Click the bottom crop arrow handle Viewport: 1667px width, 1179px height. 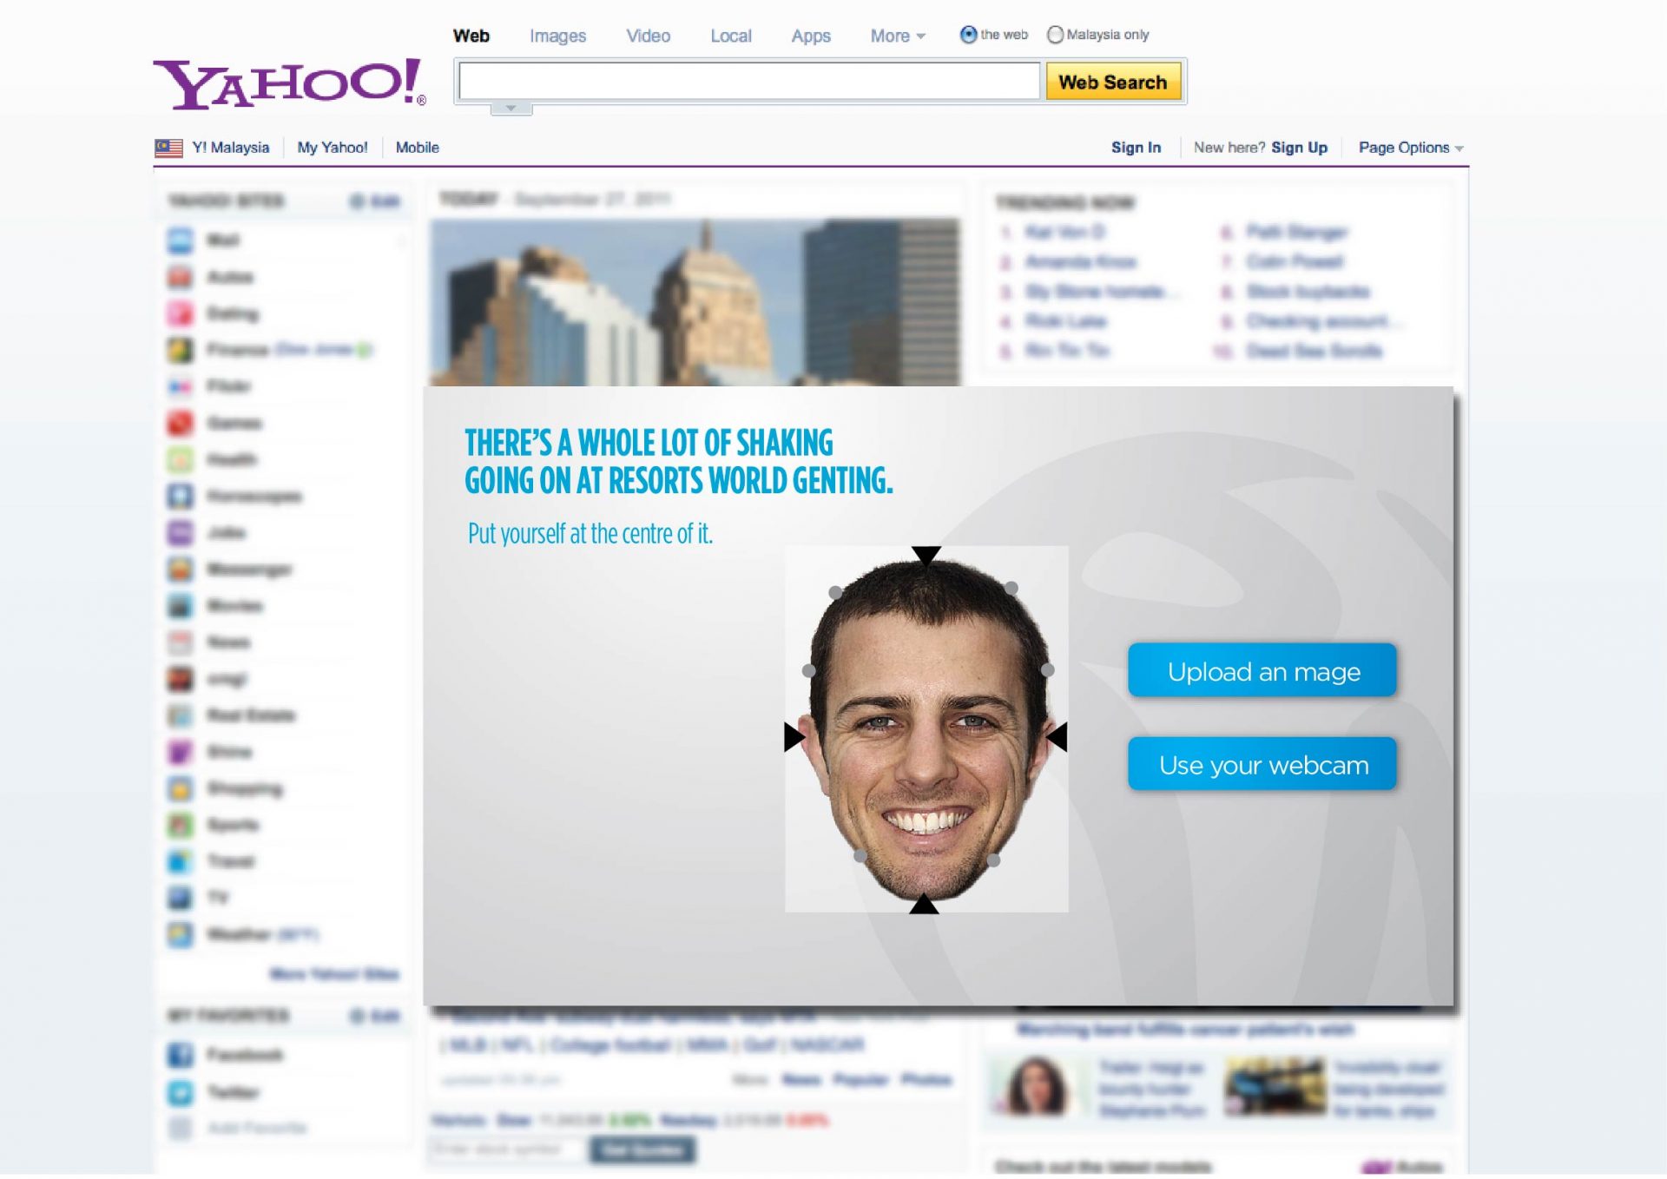click(924, 905)
